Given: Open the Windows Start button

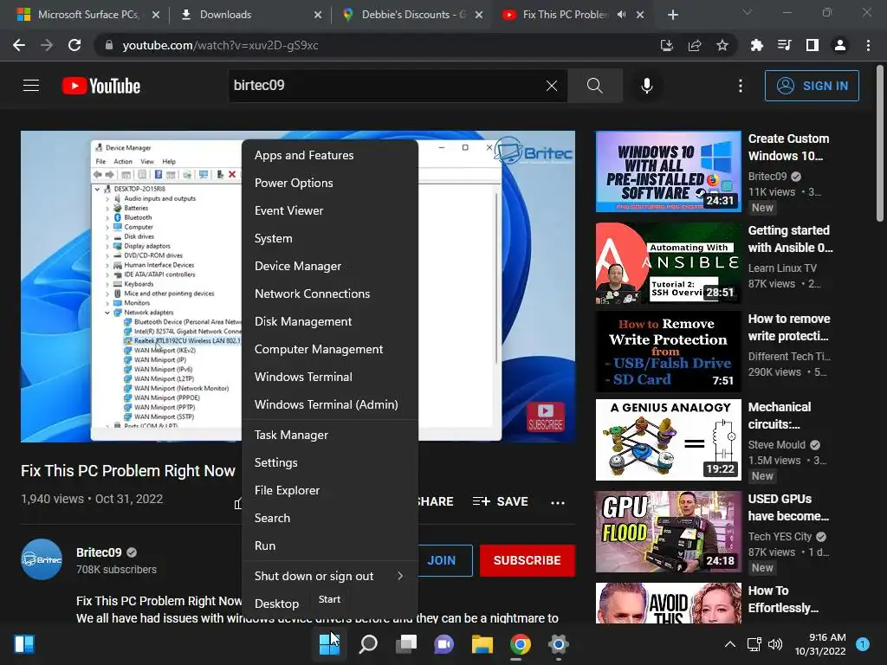Looking at the screenshot, I should click(x=329, y=644).
